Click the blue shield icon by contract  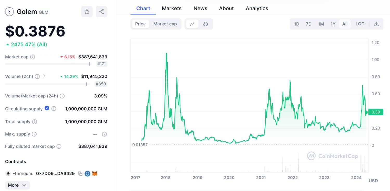[x=87, y=174]
